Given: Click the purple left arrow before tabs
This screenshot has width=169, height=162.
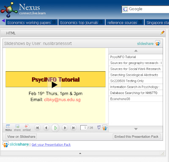Looking at the screenshot, I should point(3,21).
